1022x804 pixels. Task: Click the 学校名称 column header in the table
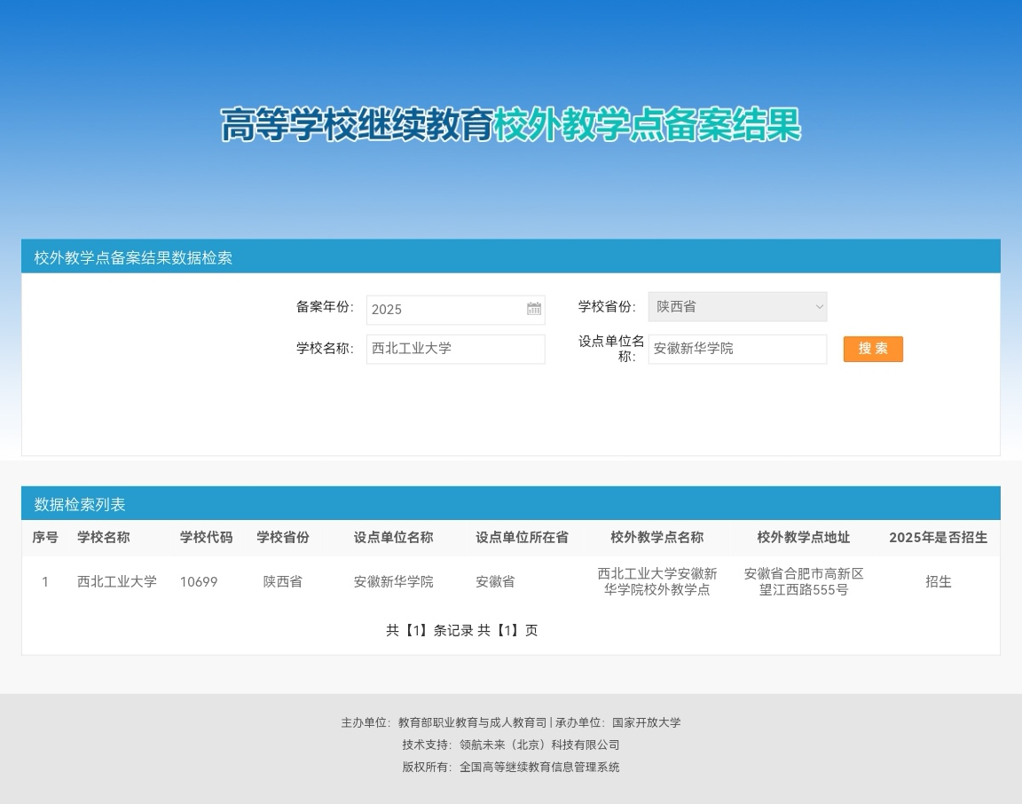(x=104, y=538)
